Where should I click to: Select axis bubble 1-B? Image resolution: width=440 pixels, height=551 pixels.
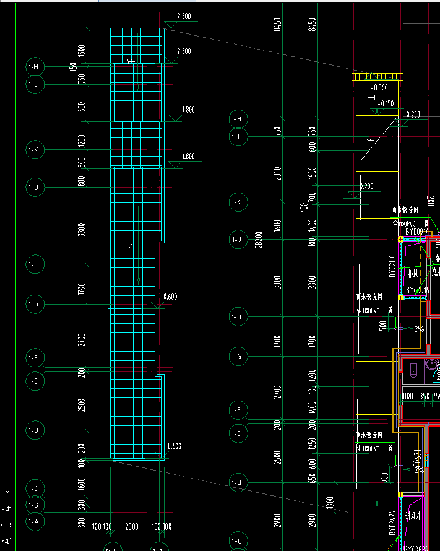point(35,505)
